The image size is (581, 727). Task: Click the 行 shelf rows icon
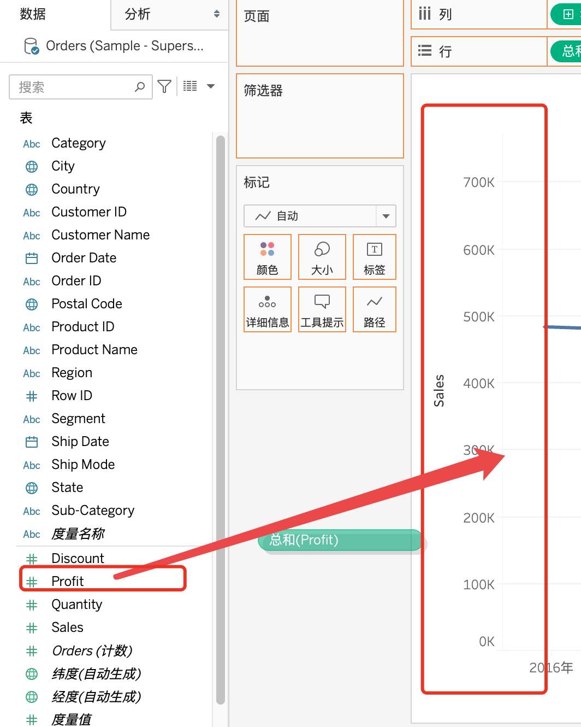[x=425, y=51]
